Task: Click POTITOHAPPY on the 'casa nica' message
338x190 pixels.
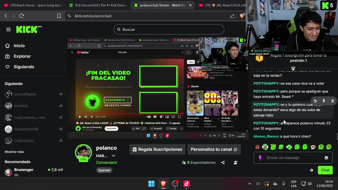Action: click(266, 83)
